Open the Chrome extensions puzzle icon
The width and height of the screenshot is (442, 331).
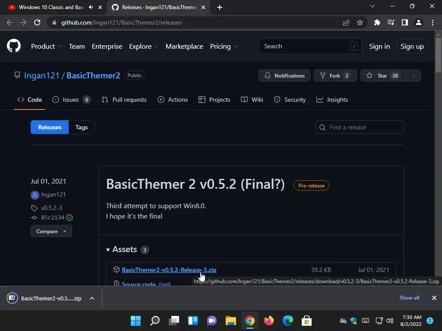(377, 22)
